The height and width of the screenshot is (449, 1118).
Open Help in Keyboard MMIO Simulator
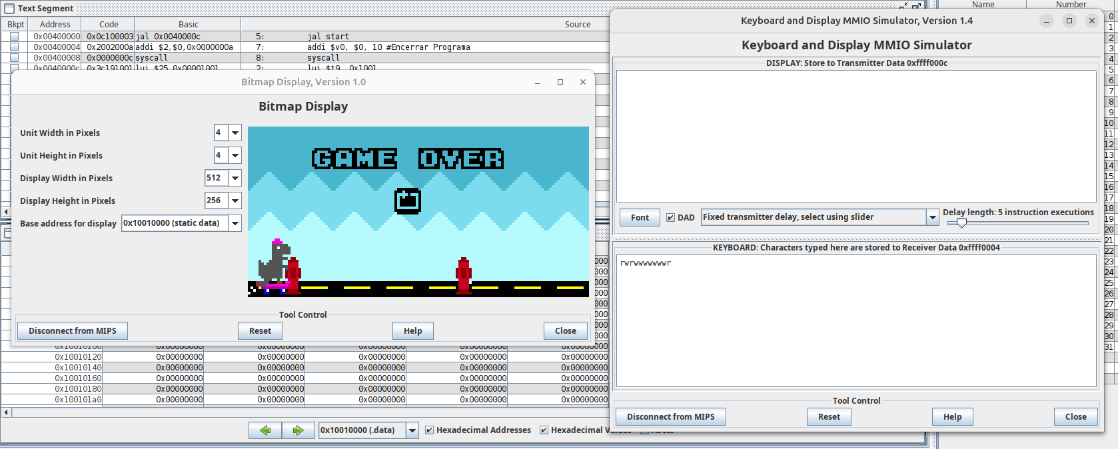click(x=952, y=417)
